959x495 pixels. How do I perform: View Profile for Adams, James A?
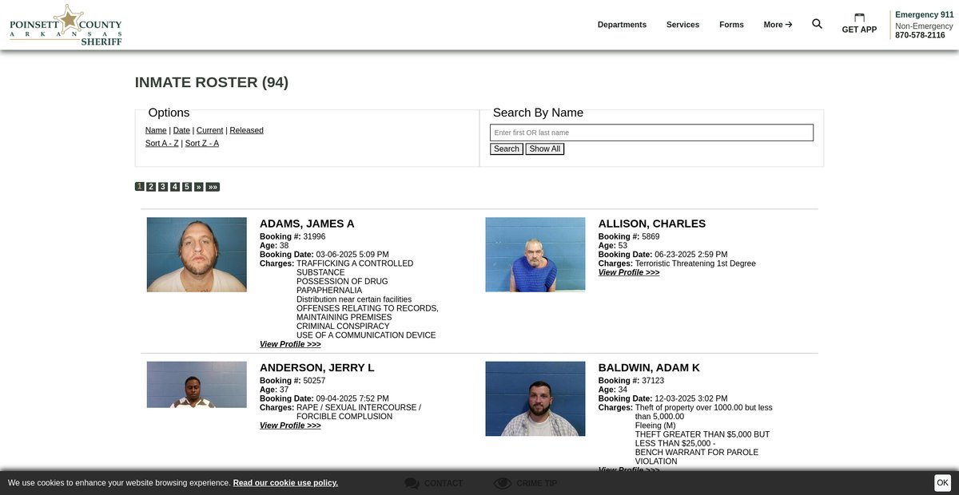[290, 345]
